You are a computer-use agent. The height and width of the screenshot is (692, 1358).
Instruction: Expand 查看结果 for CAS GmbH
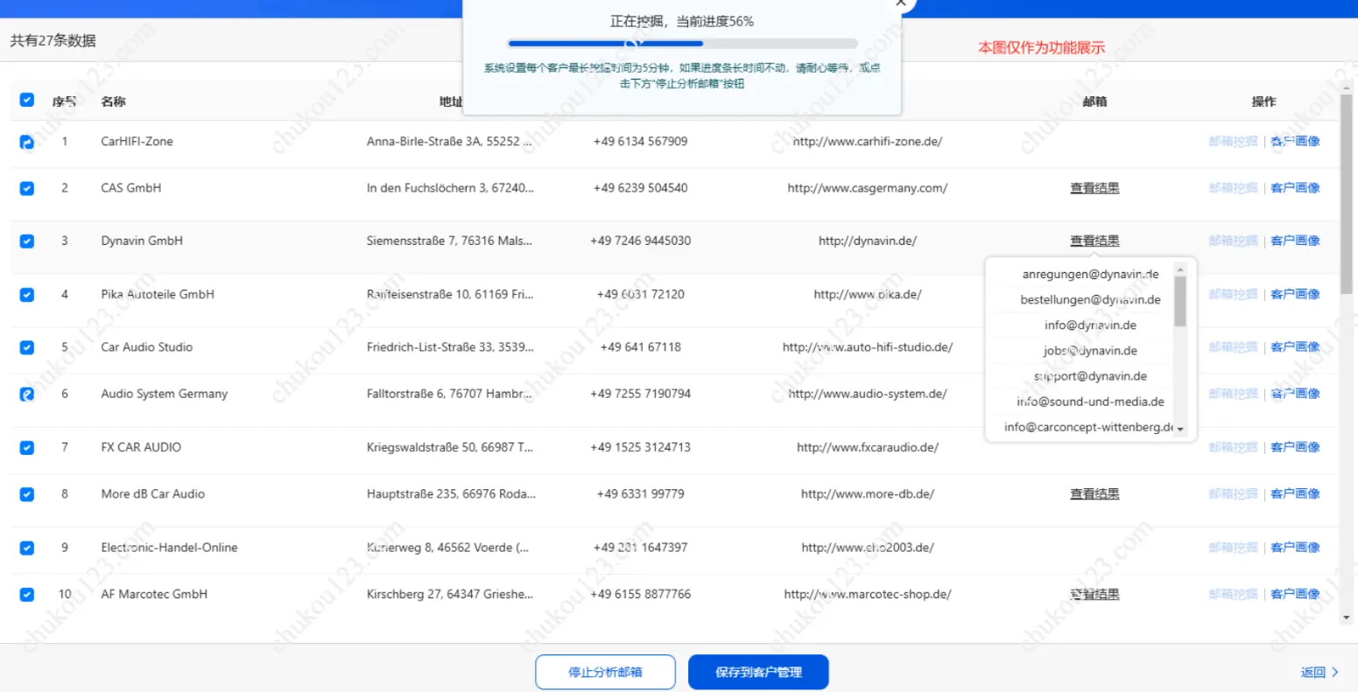pyautogui.click(x=1094, y=188)
